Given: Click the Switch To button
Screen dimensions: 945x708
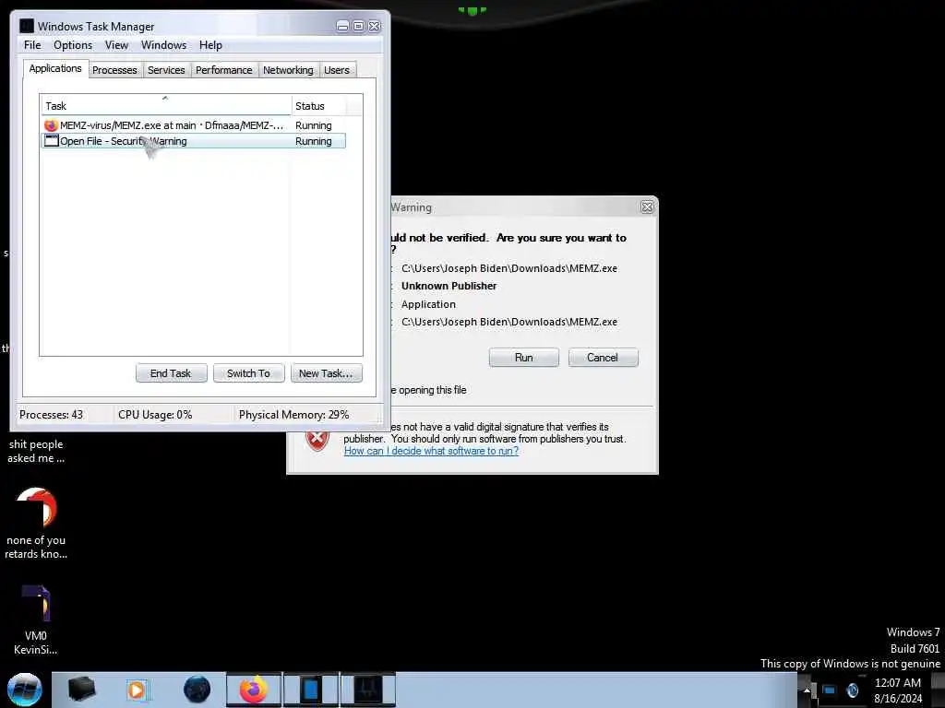Looking at the screenshot, I should 248,373.
